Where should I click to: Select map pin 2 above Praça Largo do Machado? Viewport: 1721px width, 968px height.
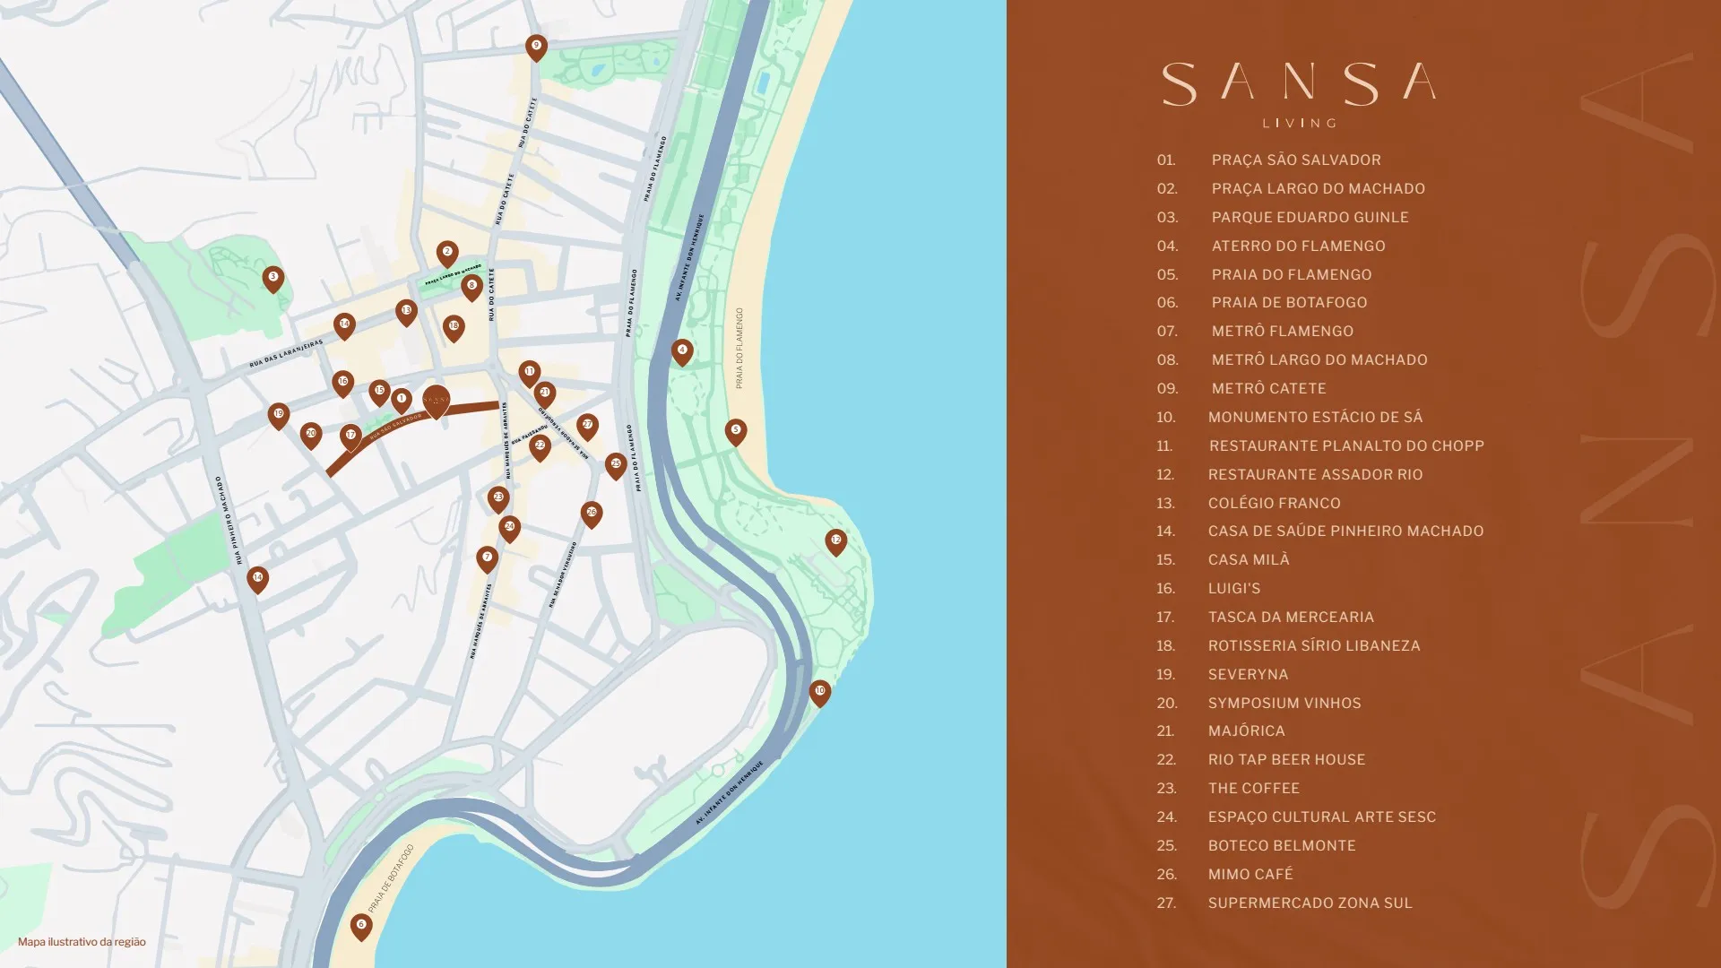pos(447,255)
